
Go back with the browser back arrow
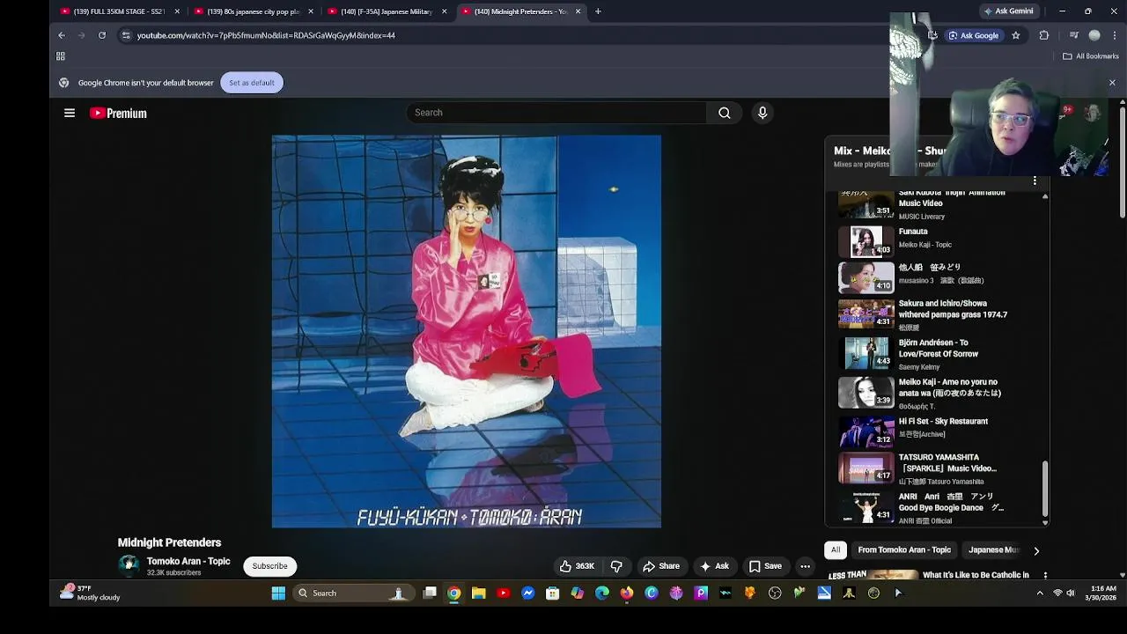tap(62, 35)
